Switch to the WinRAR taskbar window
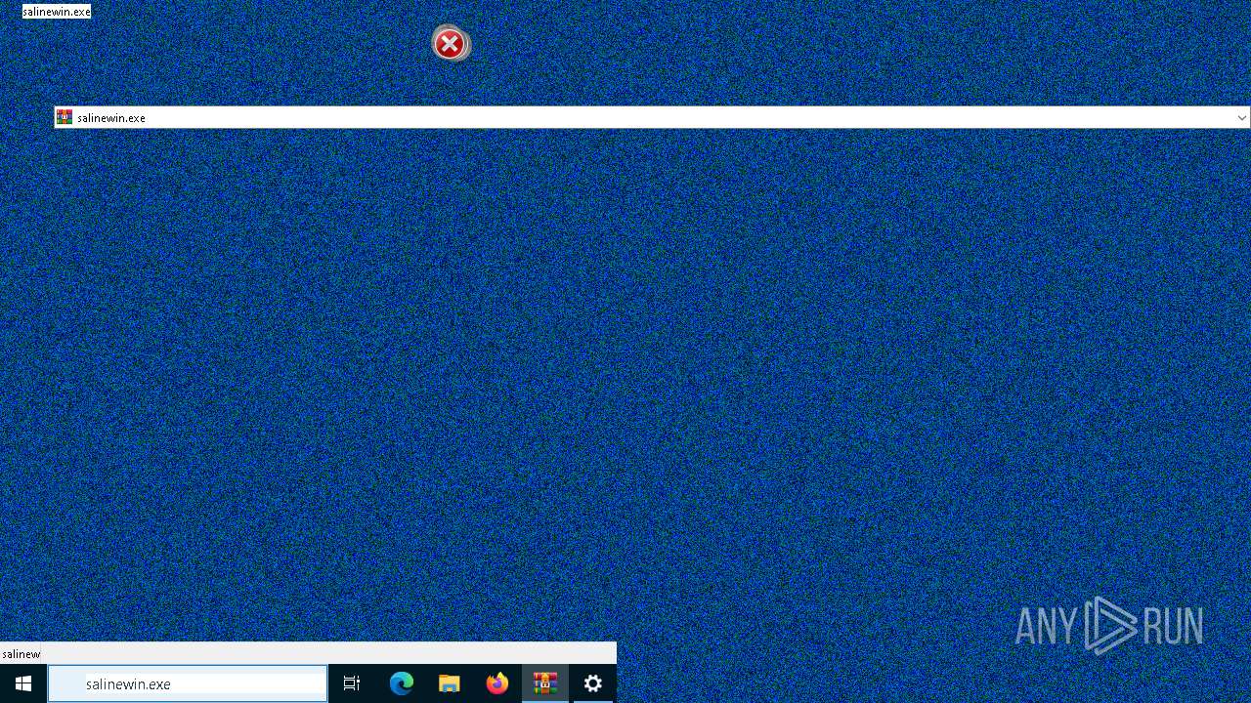 point(545,683)
